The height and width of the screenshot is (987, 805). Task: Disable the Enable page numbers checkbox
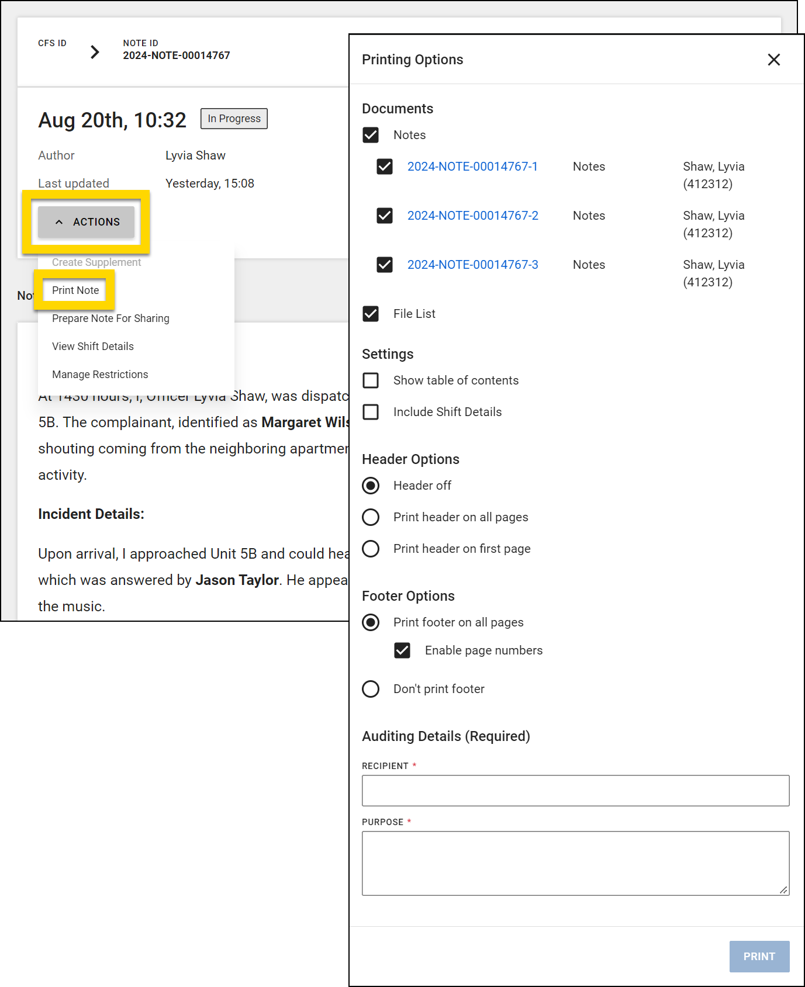pos(402,650)
